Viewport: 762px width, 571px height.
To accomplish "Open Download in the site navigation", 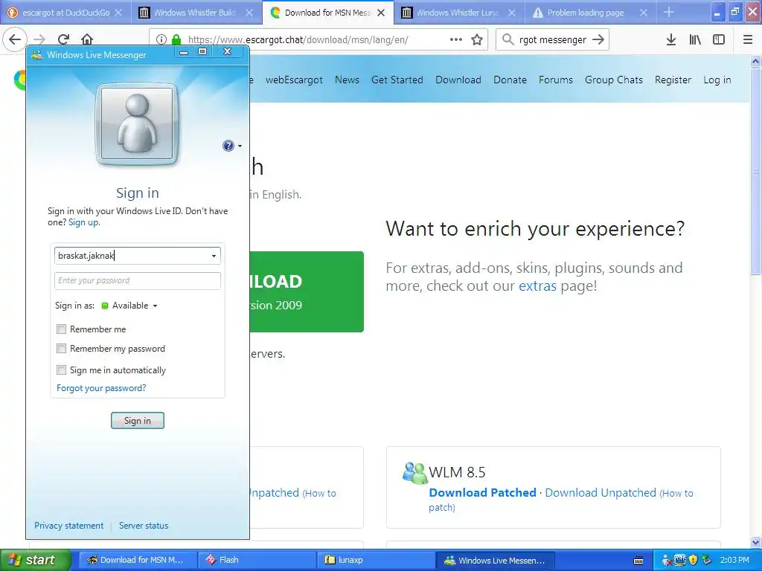I will [458, 80].
